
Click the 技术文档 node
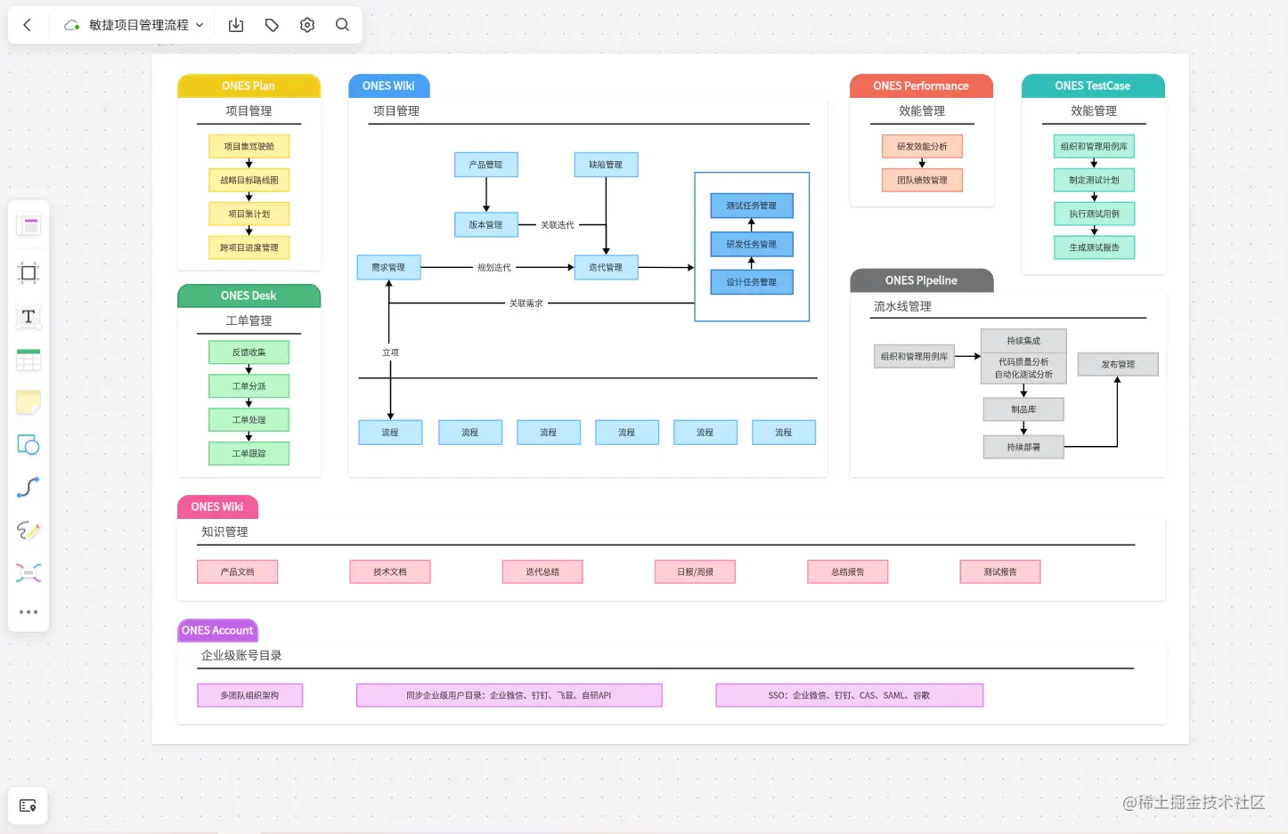389,571
